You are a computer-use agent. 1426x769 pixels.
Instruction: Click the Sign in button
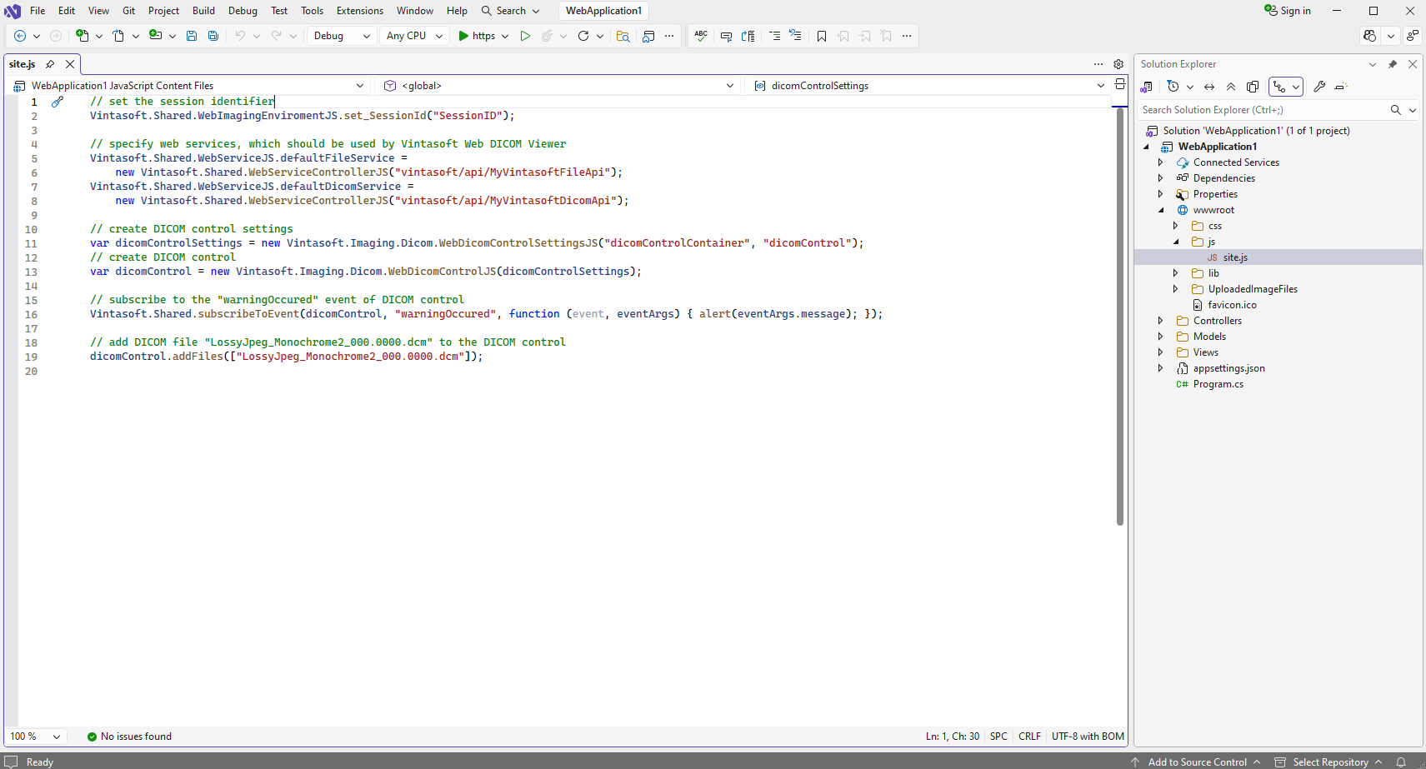(x=1288, y=11)
